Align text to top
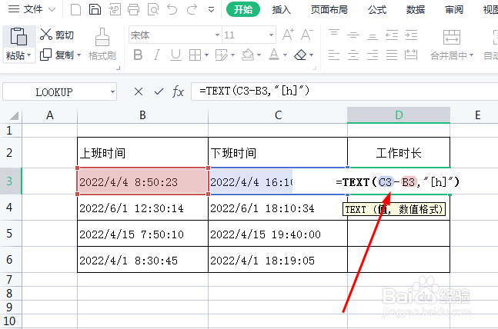 point(334,35)
